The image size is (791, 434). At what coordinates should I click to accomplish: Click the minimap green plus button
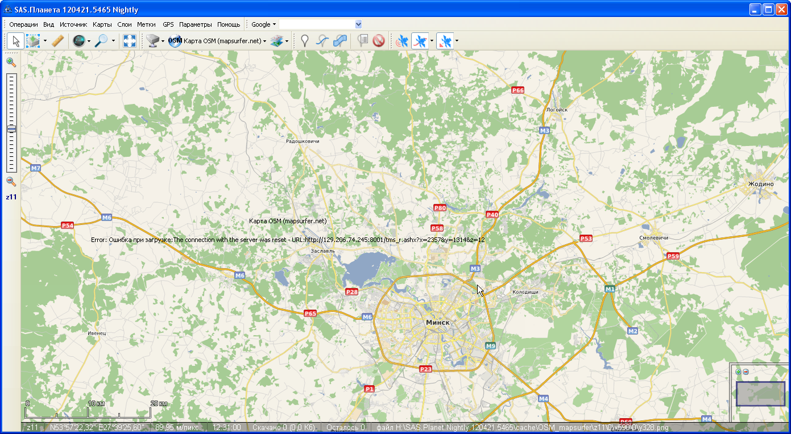coord(738,372)
